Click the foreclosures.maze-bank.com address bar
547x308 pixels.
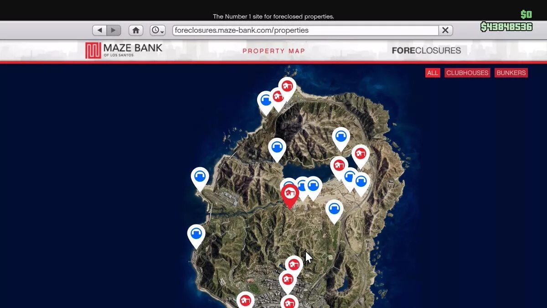tap(305, 30)
